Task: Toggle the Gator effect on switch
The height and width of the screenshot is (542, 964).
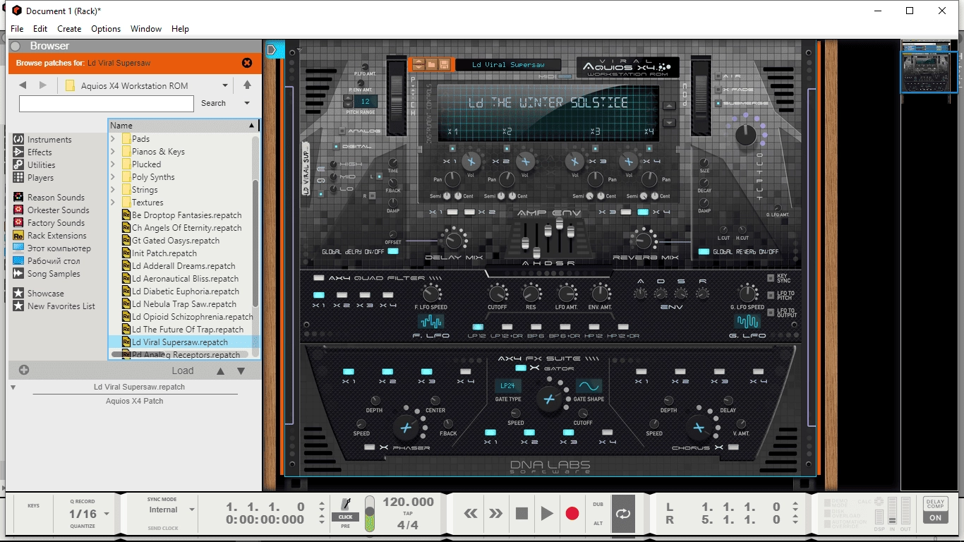Action: click(521, 368)
